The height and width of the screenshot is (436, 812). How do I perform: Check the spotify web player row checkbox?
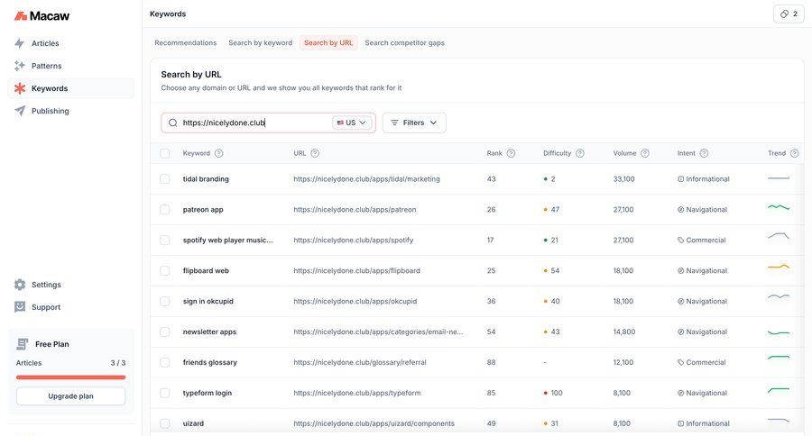pyautogui.click(x=165, y=240)
